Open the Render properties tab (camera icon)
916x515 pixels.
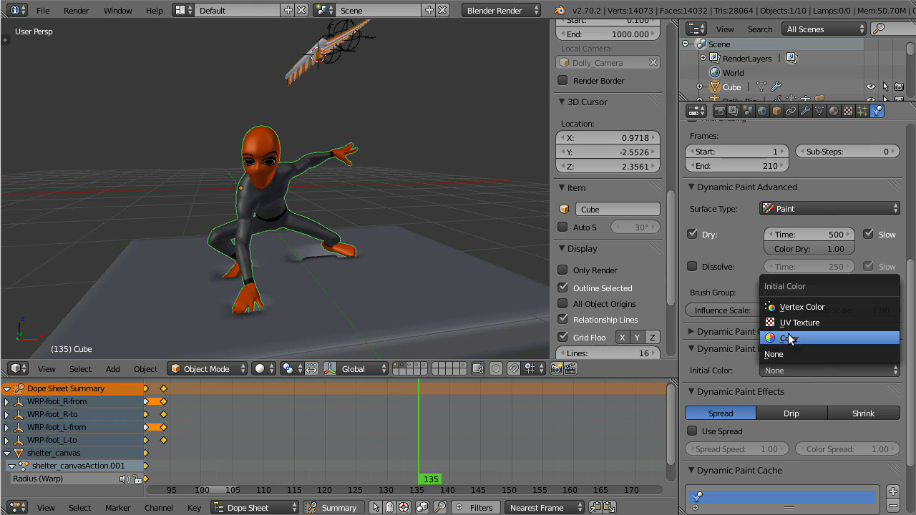tap(719, 111)
